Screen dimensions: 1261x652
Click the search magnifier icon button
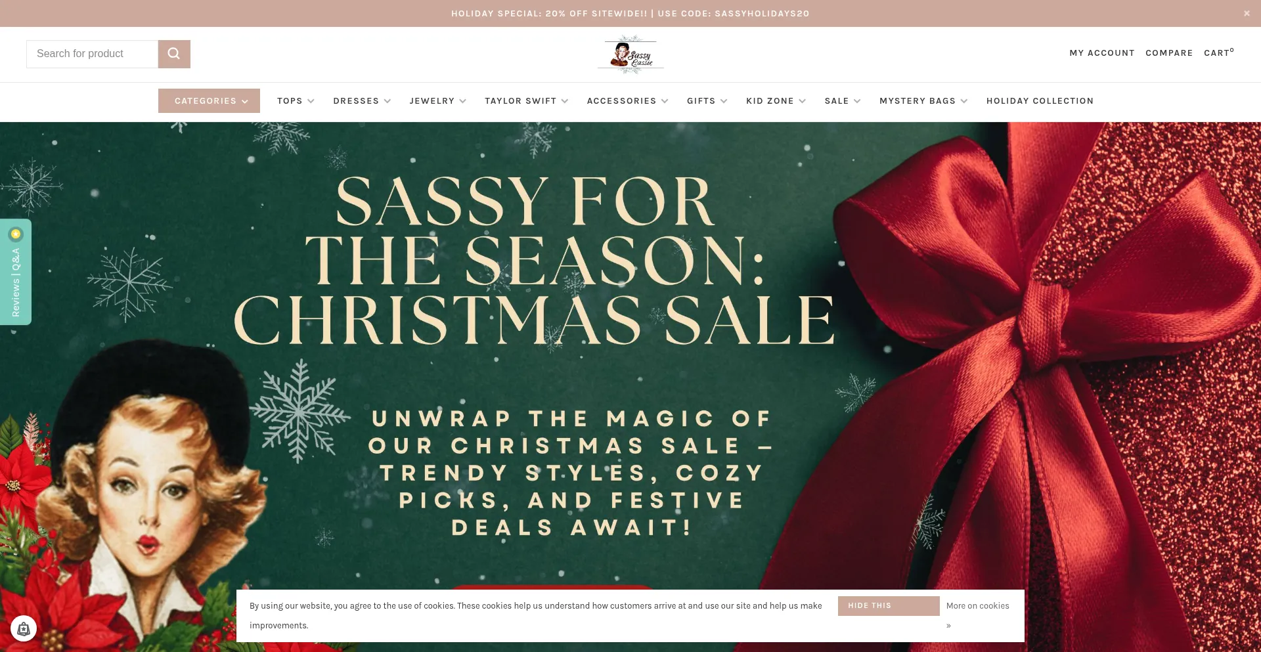(174, 54)
